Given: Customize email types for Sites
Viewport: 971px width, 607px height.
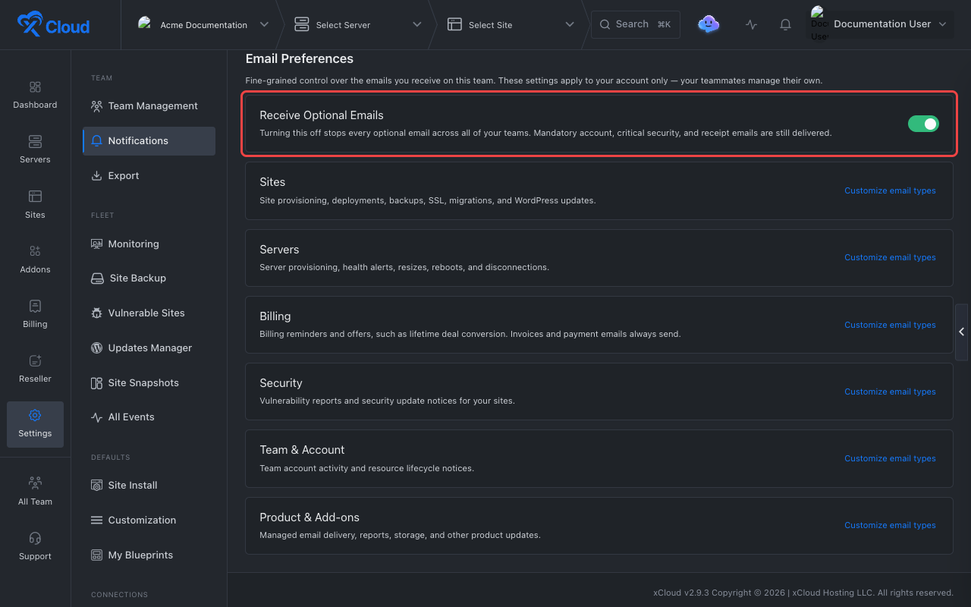Looking at the screenshot, I should coord(890,191).
